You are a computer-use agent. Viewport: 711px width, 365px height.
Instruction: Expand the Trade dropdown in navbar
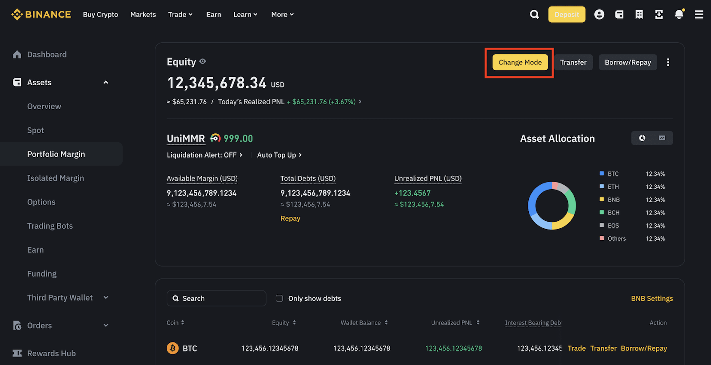tap(180, 15)
